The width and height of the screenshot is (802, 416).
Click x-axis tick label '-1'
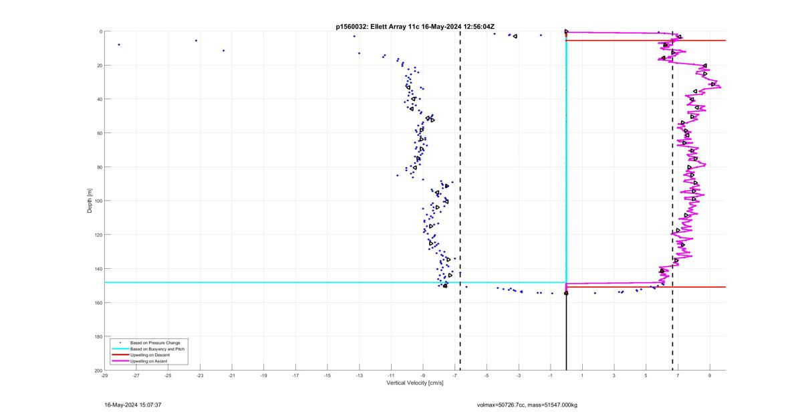pos(550,375)
